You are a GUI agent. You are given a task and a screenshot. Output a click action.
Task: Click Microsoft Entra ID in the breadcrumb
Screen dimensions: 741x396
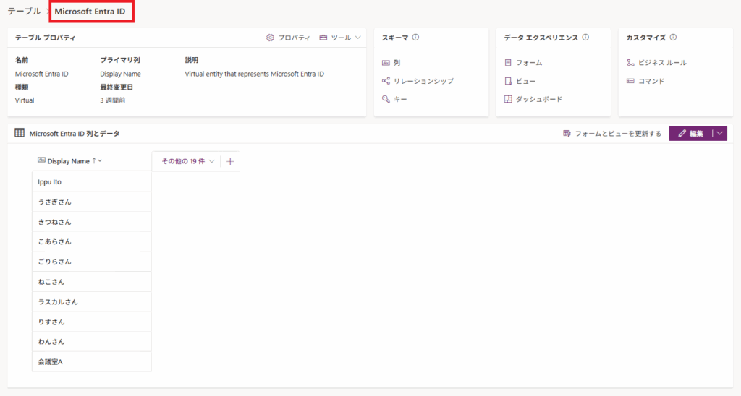pos(90,12)
